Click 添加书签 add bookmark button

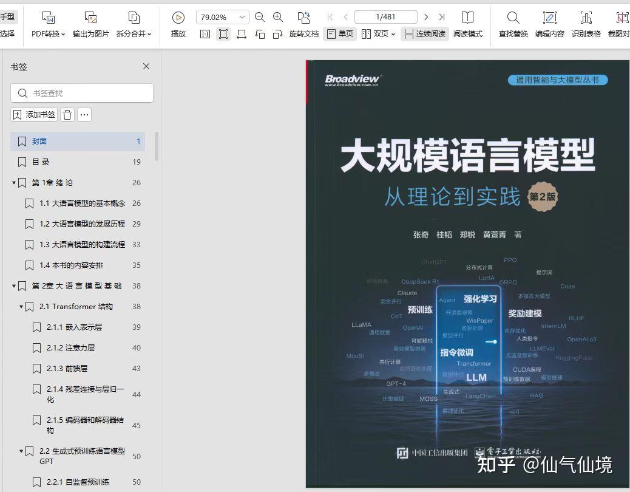pos(34,115)
